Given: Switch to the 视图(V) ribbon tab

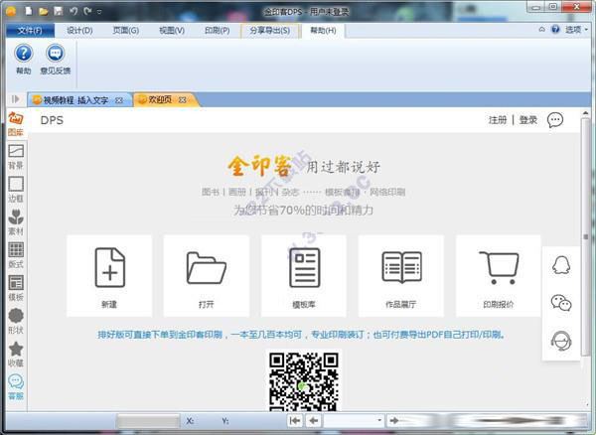Looking at the screenshot, I should click(x=172, y=31).
